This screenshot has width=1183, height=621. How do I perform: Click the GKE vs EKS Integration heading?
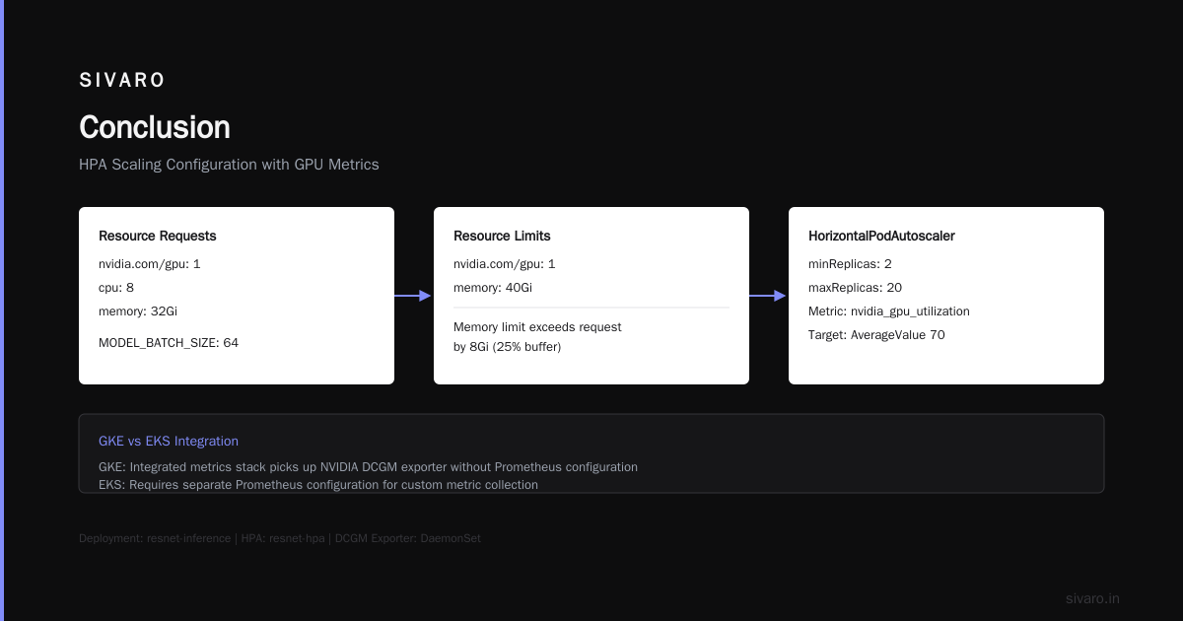[x=169, y=442]
